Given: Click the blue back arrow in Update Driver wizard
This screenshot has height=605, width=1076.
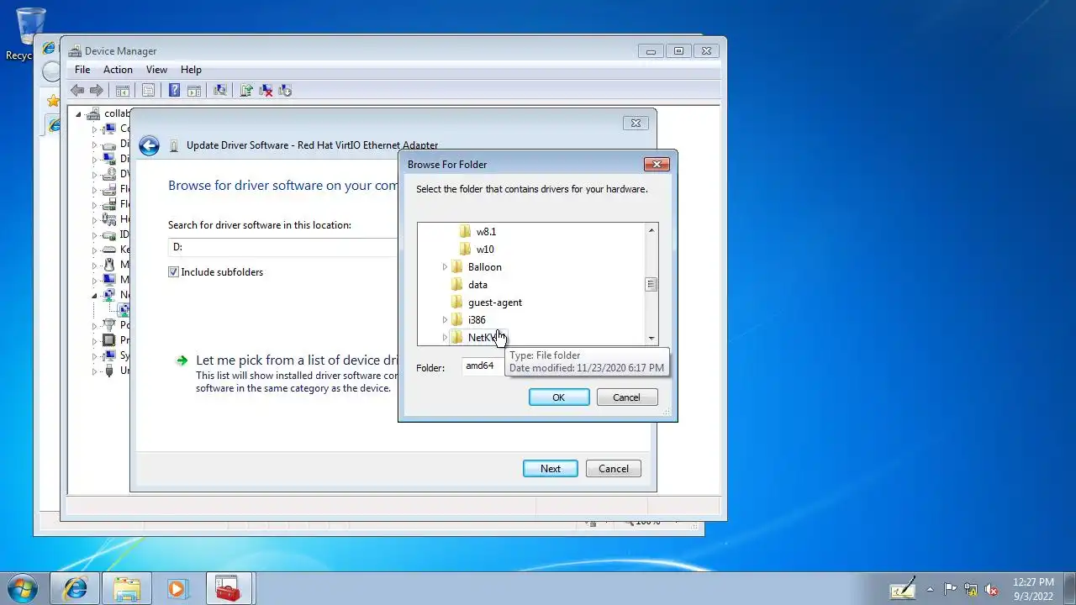Looking at the screenshot, I should pyautogui.click(x=149, y=145).
